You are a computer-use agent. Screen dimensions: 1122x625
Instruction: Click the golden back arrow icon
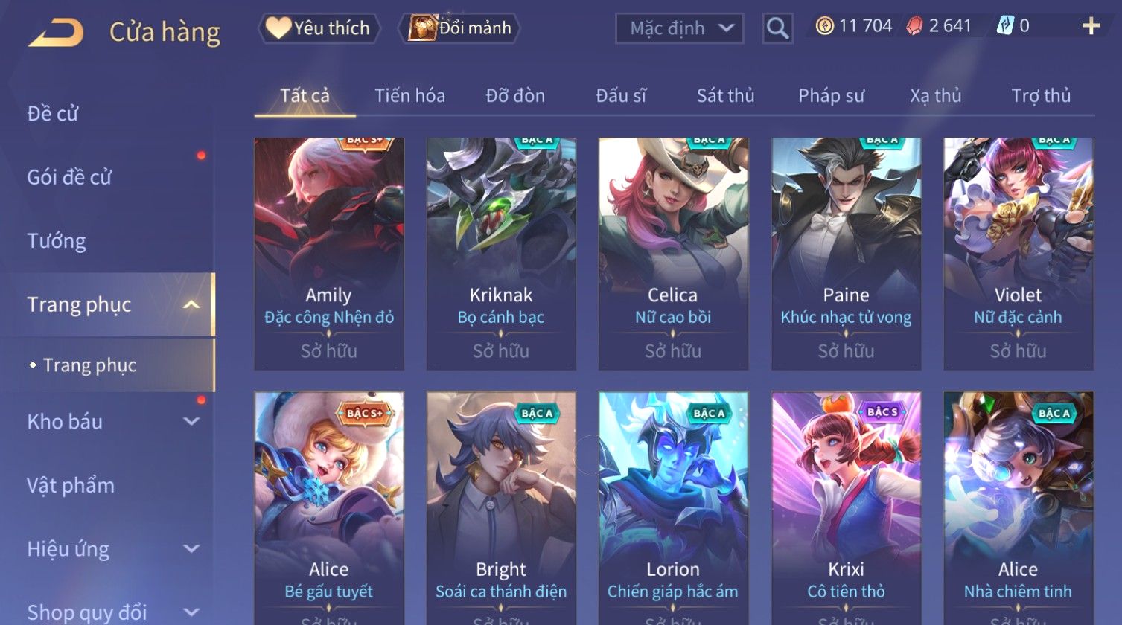pyautogui.click(x=56, y=33)
